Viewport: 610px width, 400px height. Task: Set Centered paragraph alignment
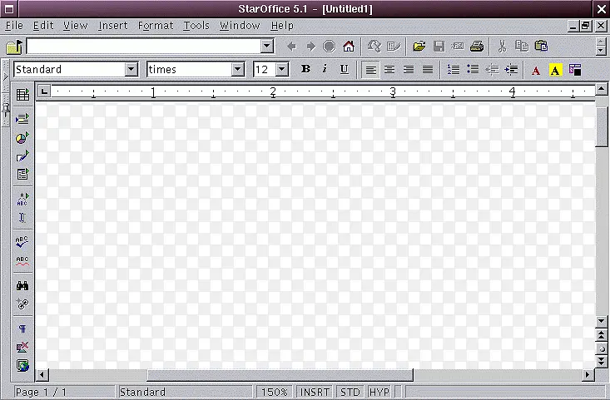click(389, 70)
